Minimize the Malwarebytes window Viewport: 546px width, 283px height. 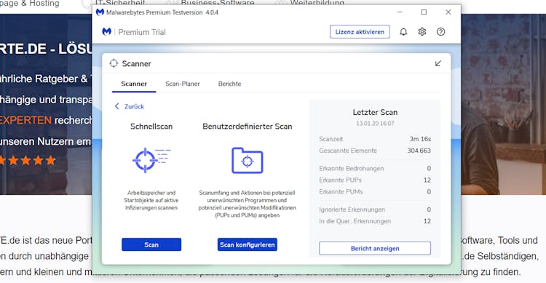click(400, 12)
